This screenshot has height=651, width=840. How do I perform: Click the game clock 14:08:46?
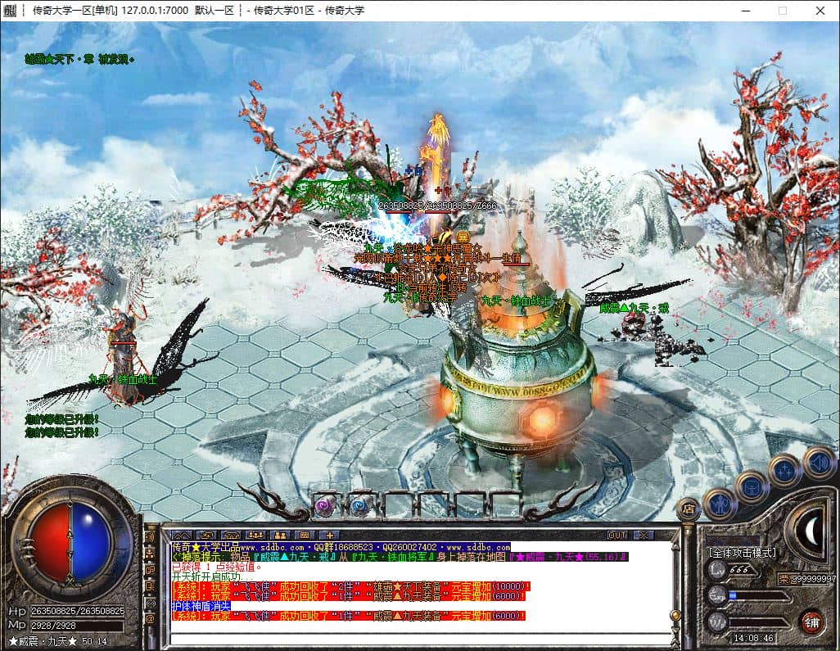pyautogui.click(x=753, y=638)
